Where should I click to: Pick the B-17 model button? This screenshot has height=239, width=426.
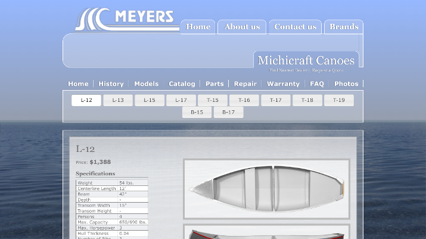tap(228, 112)
